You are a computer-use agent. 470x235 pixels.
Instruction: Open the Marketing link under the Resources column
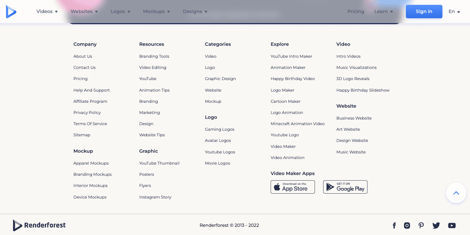pos(149,112)
